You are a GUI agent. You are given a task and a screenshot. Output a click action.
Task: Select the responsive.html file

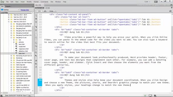(x=24, y=49)
